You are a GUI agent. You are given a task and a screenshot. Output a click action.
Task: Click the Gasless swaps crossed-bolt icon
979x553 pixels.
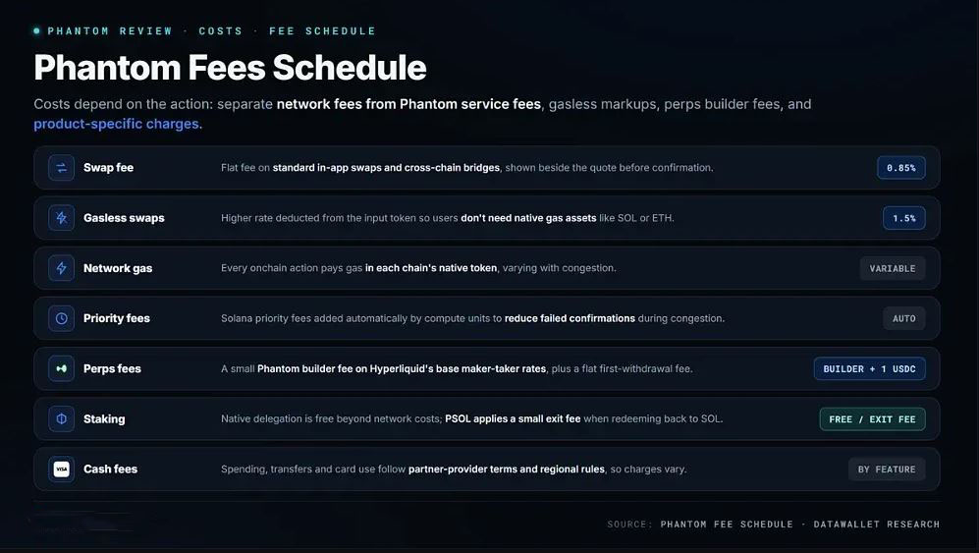(x=61, y=218)
